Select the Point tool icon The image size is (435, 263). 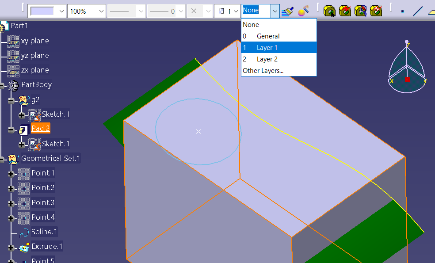click(x=402, y=11)
